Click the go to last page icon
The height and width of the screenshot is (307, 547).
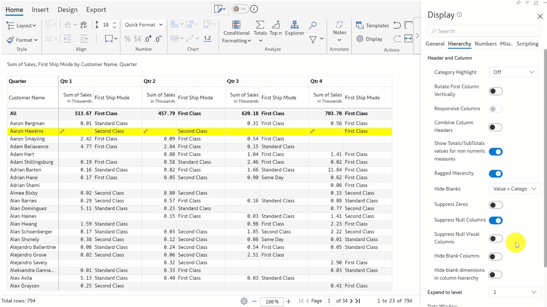(x=358, y=301)
